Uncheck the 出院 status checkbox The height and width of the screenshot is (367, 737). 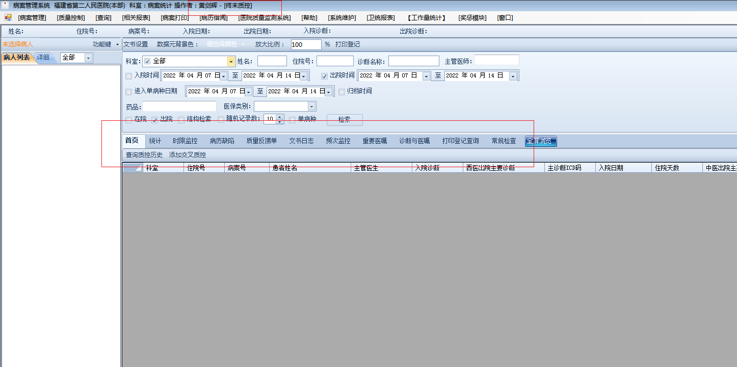[154, 120]
